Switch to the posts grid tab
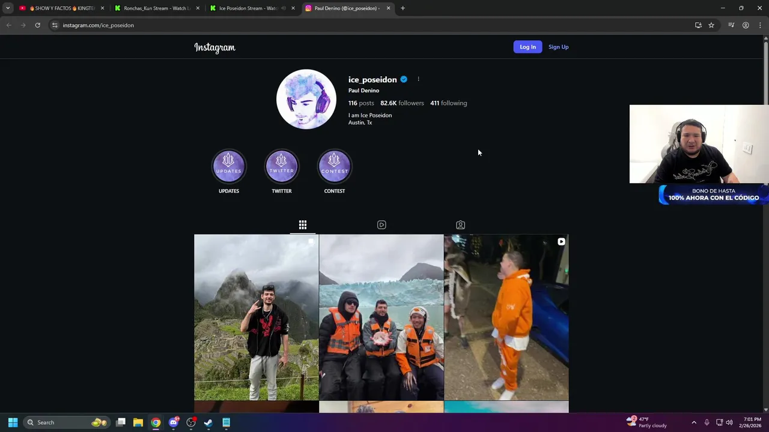Viewport: 769px width, 432px height. 303,225
